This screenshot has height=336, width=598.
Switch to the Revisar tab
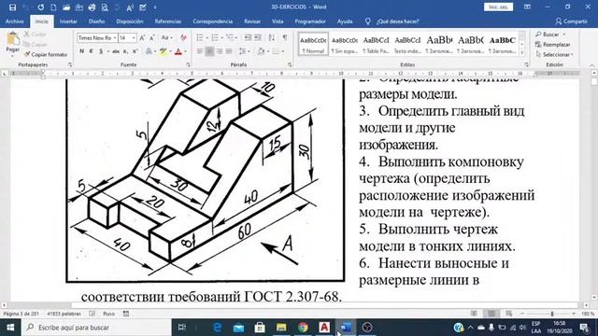click(x=252, y=21)
